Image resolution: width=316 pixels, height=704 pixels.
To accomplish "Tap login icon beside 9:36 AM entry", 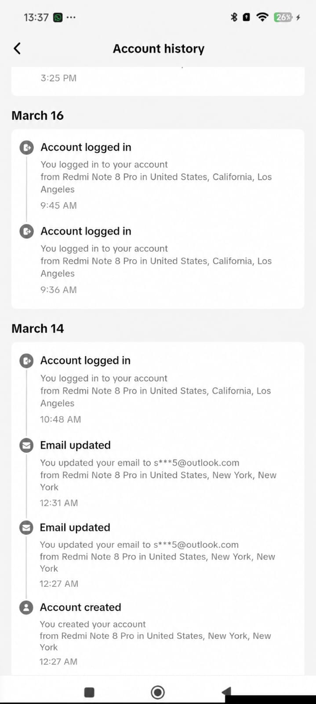I will tap(27, 231).
